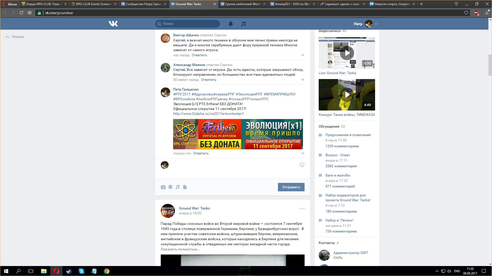The width and height of the screenshot is (492, 276).
Task: Click Показать полностью link in post
Action: coord(180,249)
